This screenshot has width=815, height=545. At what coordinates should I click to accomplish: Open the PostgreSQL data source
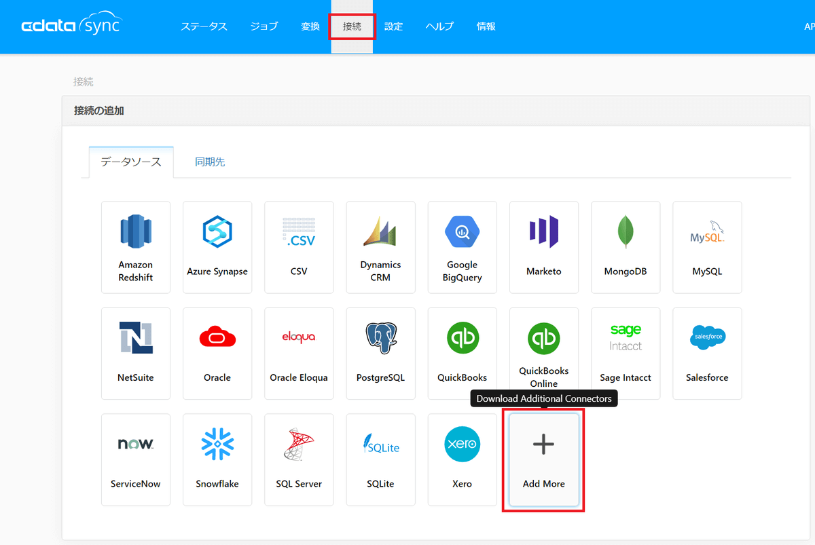pyautogui.click(x=380, y=353)
